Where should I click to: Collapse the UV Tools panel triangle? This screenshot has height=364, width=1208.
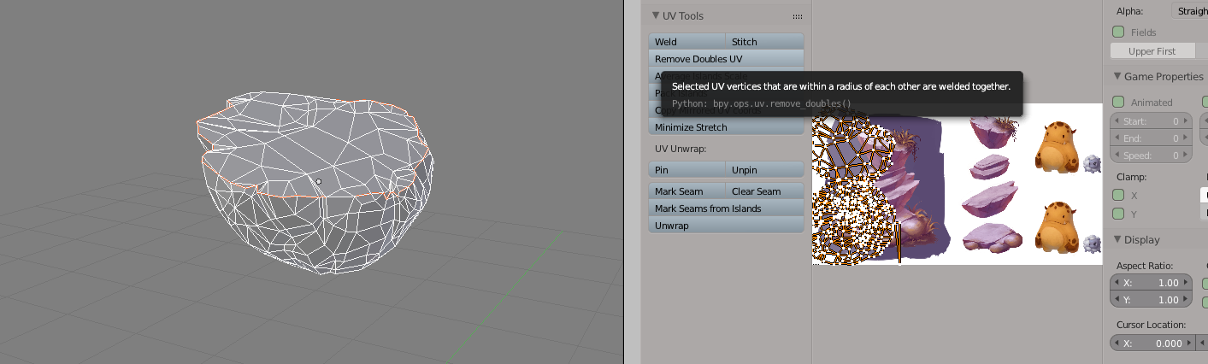[x=656, y=15]
